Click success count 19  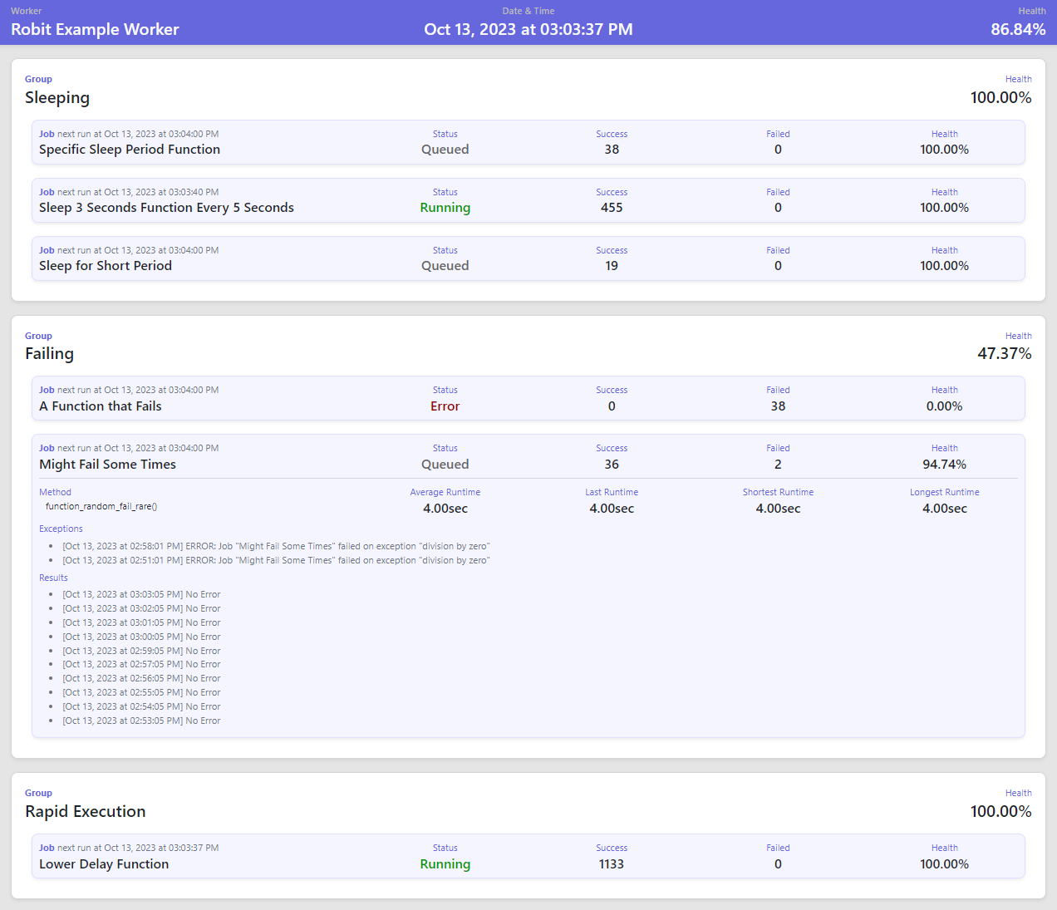click(x=612, y=266)
